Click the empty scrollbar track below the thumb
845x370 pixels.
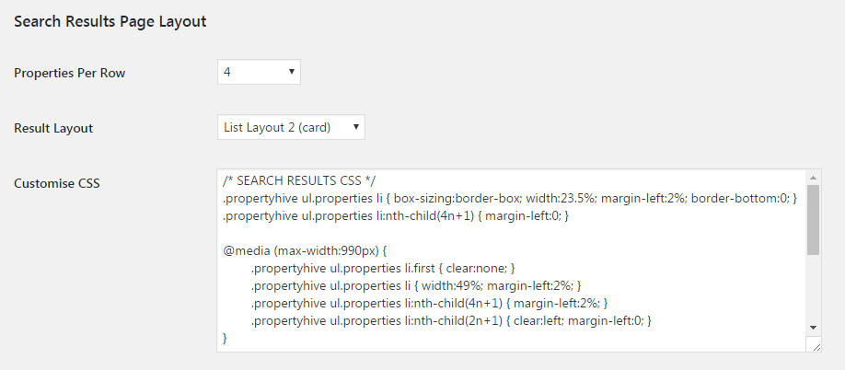pyautogui.click(x=813, y=287)
